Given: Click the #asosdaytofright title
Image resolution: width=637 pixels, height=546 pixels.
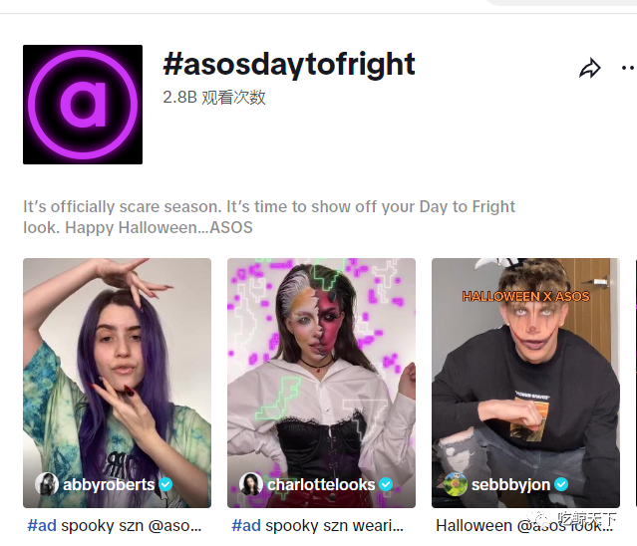Looking at the screenshot, I should point(289,65).
